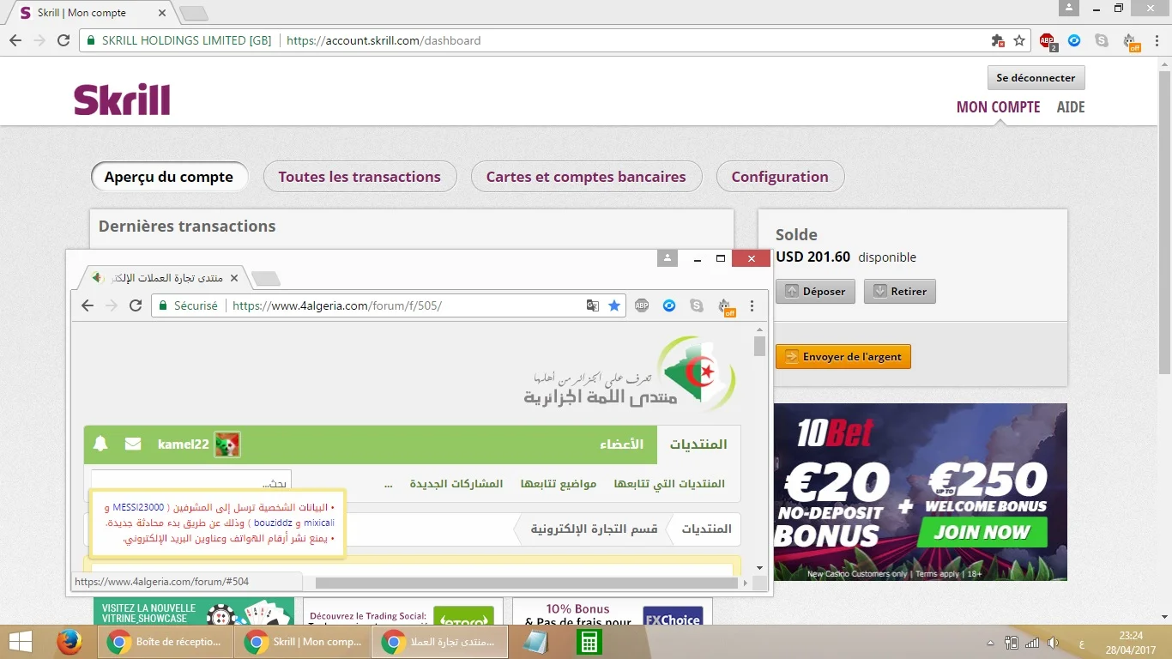The image size is (1172, 659).
Task: Click kamel22 profile avatar
Action: (x=227, y=444)
